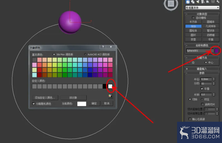This screenshot has height=143, width=222.
Task: Click the 圆锥体 primitive button
Action: (x=211, y=22)
